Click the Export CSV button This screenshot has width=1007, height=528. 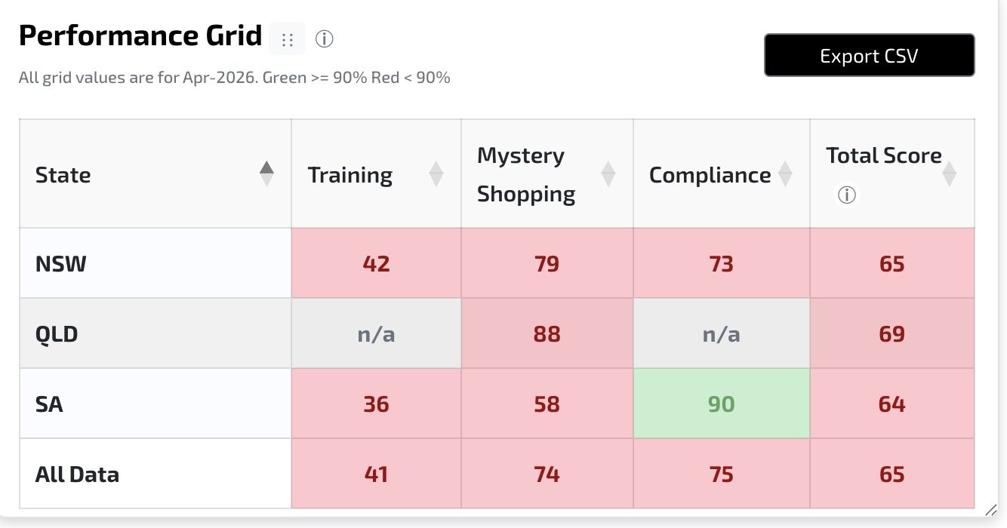point(870,55)
